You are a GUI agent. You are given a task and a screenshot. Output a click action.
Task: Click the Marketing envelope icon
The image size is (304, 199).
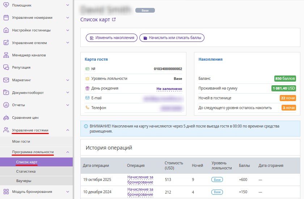pos(6,80)
